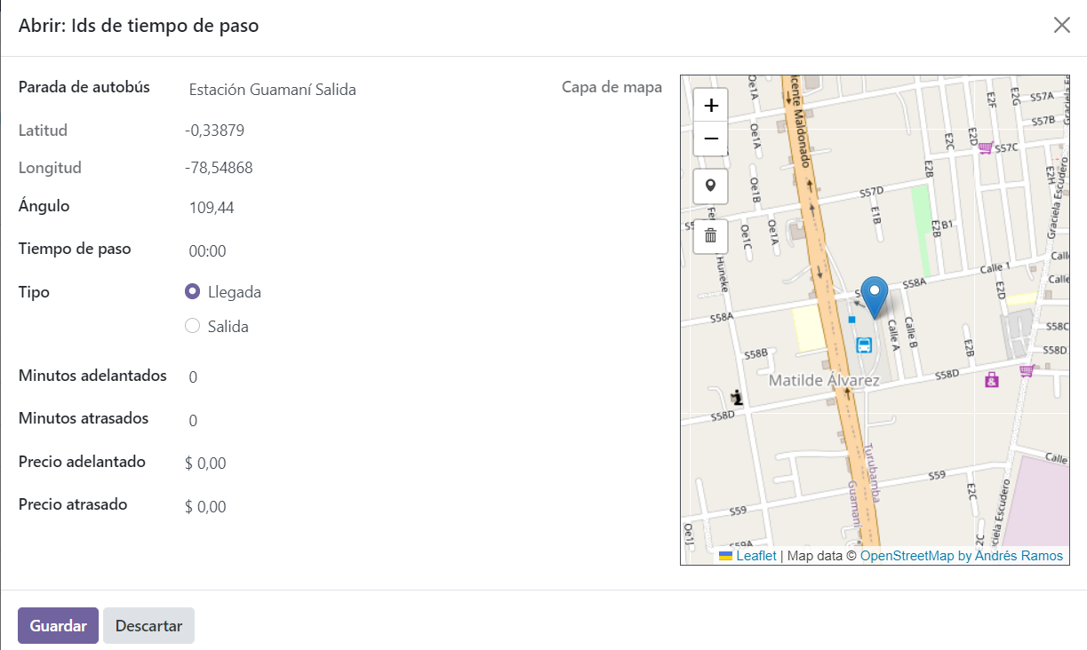Save the record with Guardar
The height and width of the screenshot is (650, 1087).
point(58,625)
